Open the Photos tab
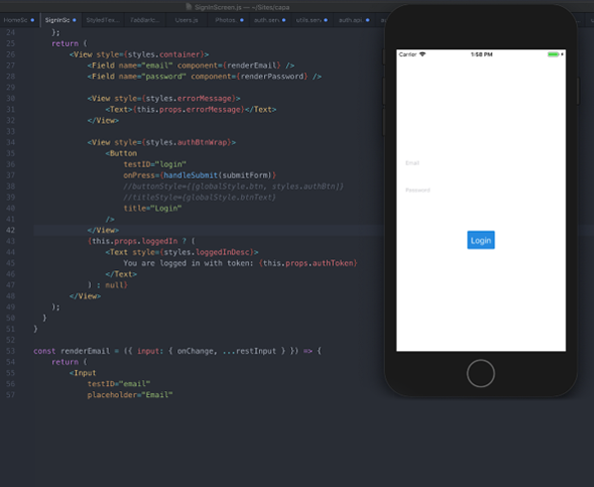This screenshot has width=594, height=487. coord(229,20)
